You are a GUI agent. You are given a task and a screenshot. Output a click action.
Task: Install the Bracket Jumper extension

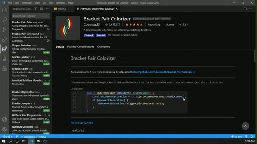point(47,110)
